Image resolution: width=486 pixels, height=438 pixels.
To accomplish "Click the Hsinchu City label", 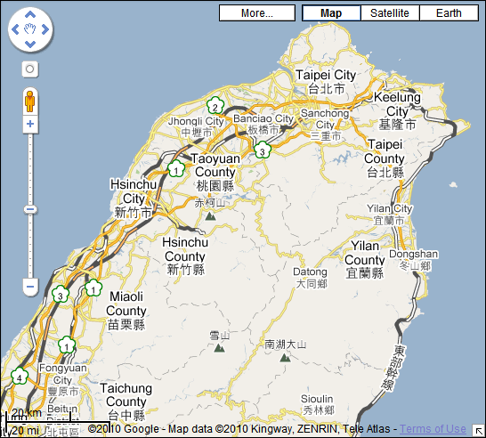I will point(134,199).
